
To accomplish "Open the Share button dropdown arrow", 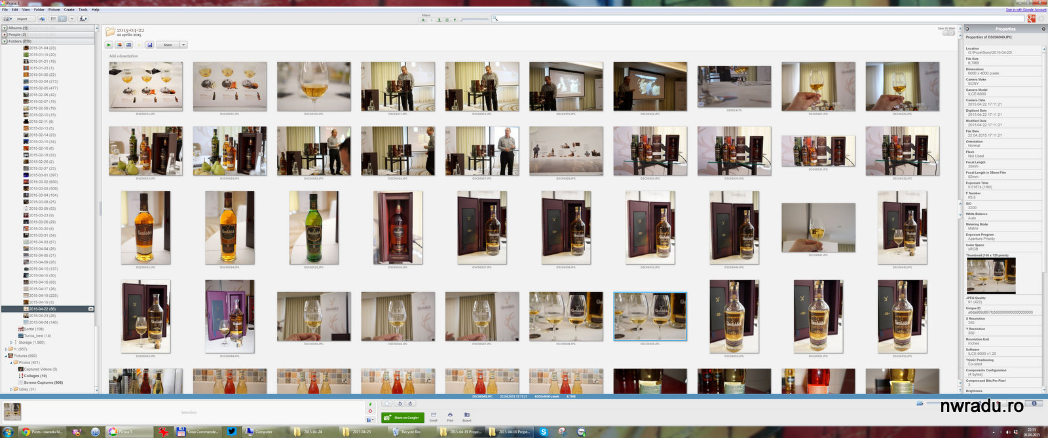I will point(183,45).
